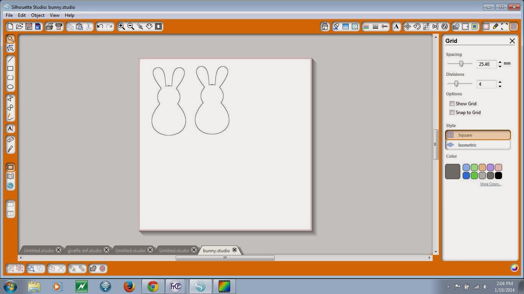The image size is (524, 294).
Task: Open the File menu
Action: [x=9, y=15]
